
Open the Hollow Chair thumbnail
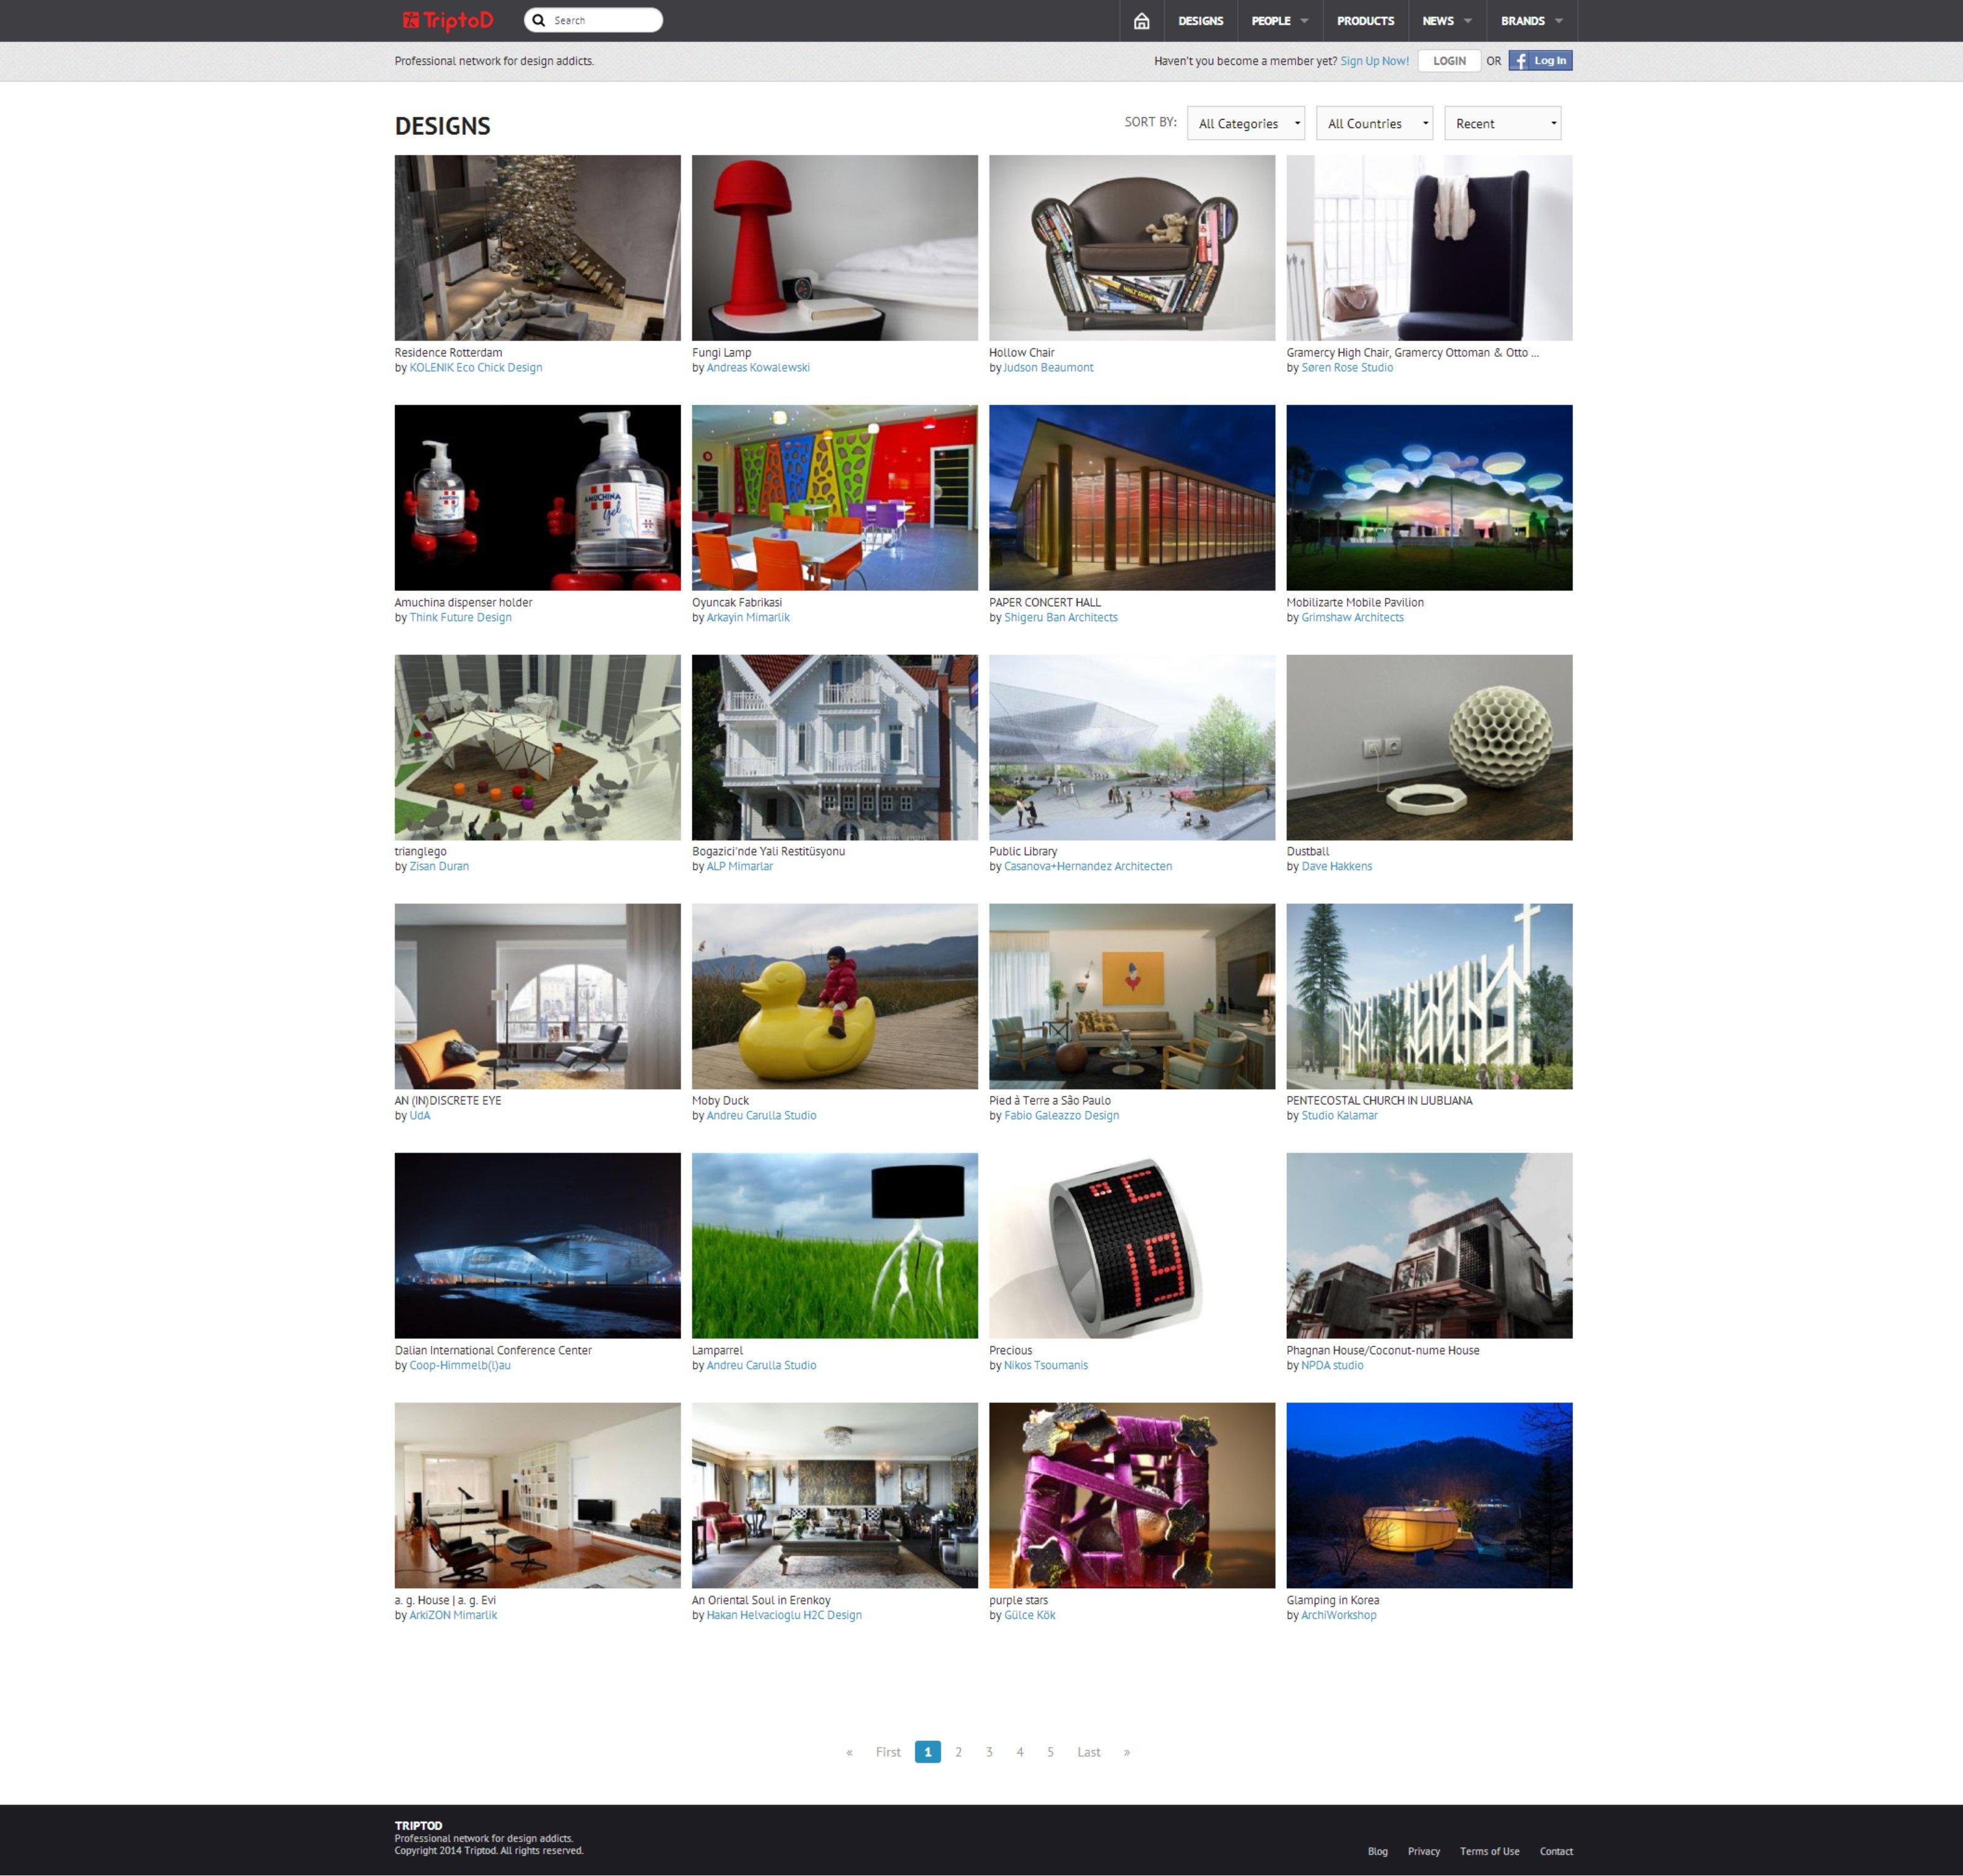click(x=1131, y=247)
